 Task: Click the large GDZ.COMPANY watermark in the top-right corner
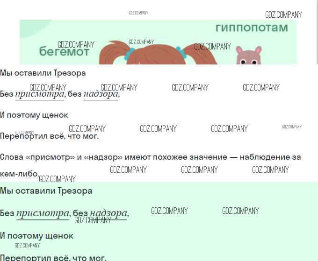tap(283, 15)
